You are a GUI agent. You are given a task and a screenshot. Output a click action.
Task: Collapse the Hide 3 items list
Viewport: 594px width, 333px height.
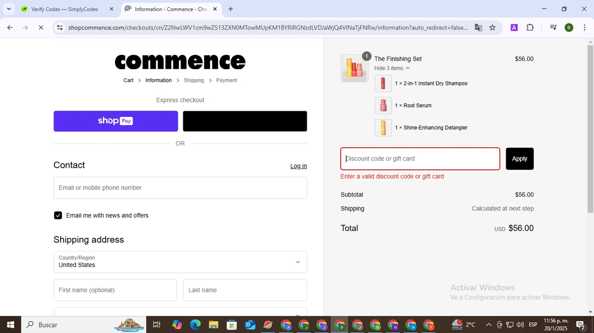(x=392, y=68)
